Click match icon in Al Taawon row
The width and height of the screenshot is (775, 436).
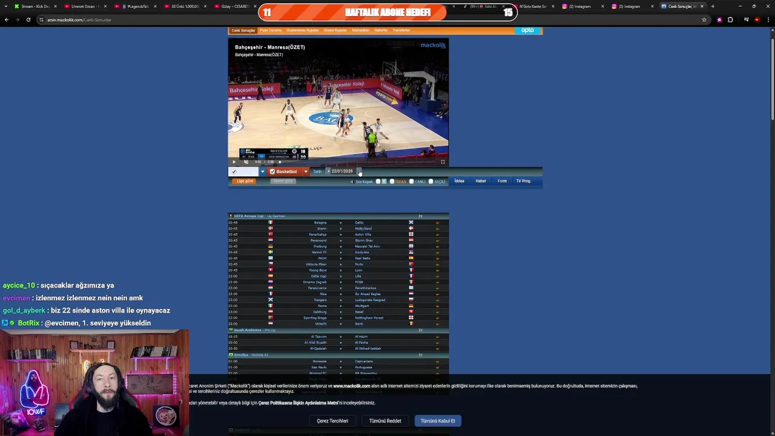pos(437,337)
